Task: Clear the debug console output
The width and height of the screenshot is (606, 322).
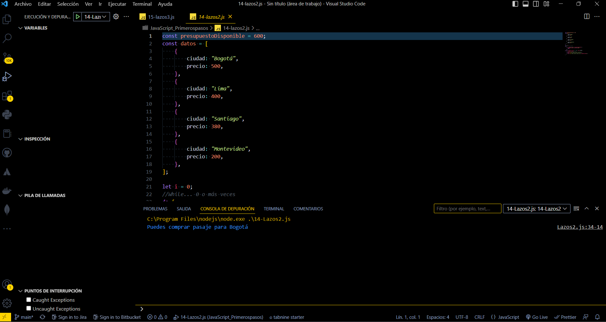Action: (x=577, y=208)
